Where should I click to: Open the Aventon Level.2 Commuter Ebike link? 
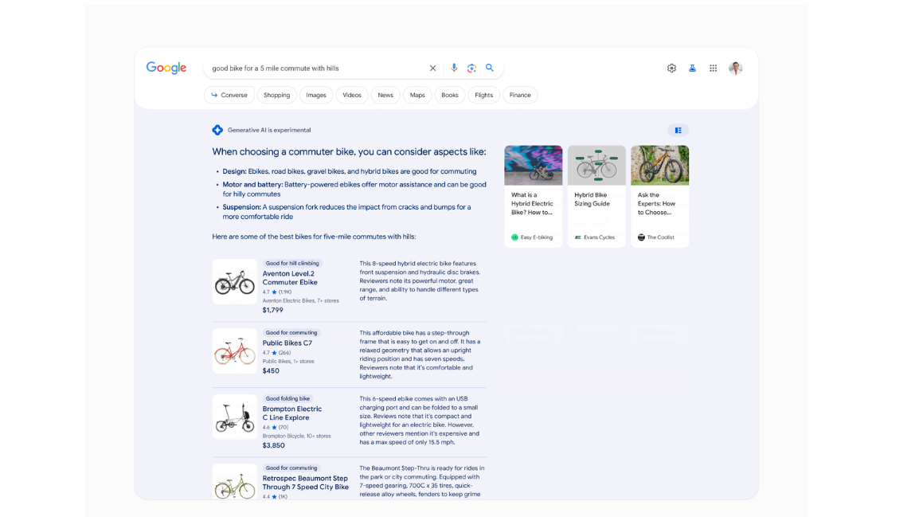pos(290,278)
